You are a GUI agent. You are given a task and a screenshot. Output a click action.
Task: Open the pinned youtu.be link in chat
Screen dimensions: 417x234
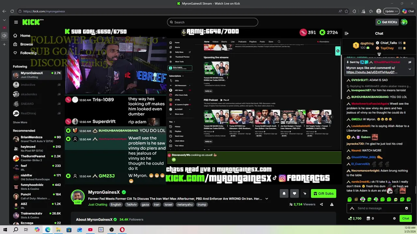click(372, 72)
